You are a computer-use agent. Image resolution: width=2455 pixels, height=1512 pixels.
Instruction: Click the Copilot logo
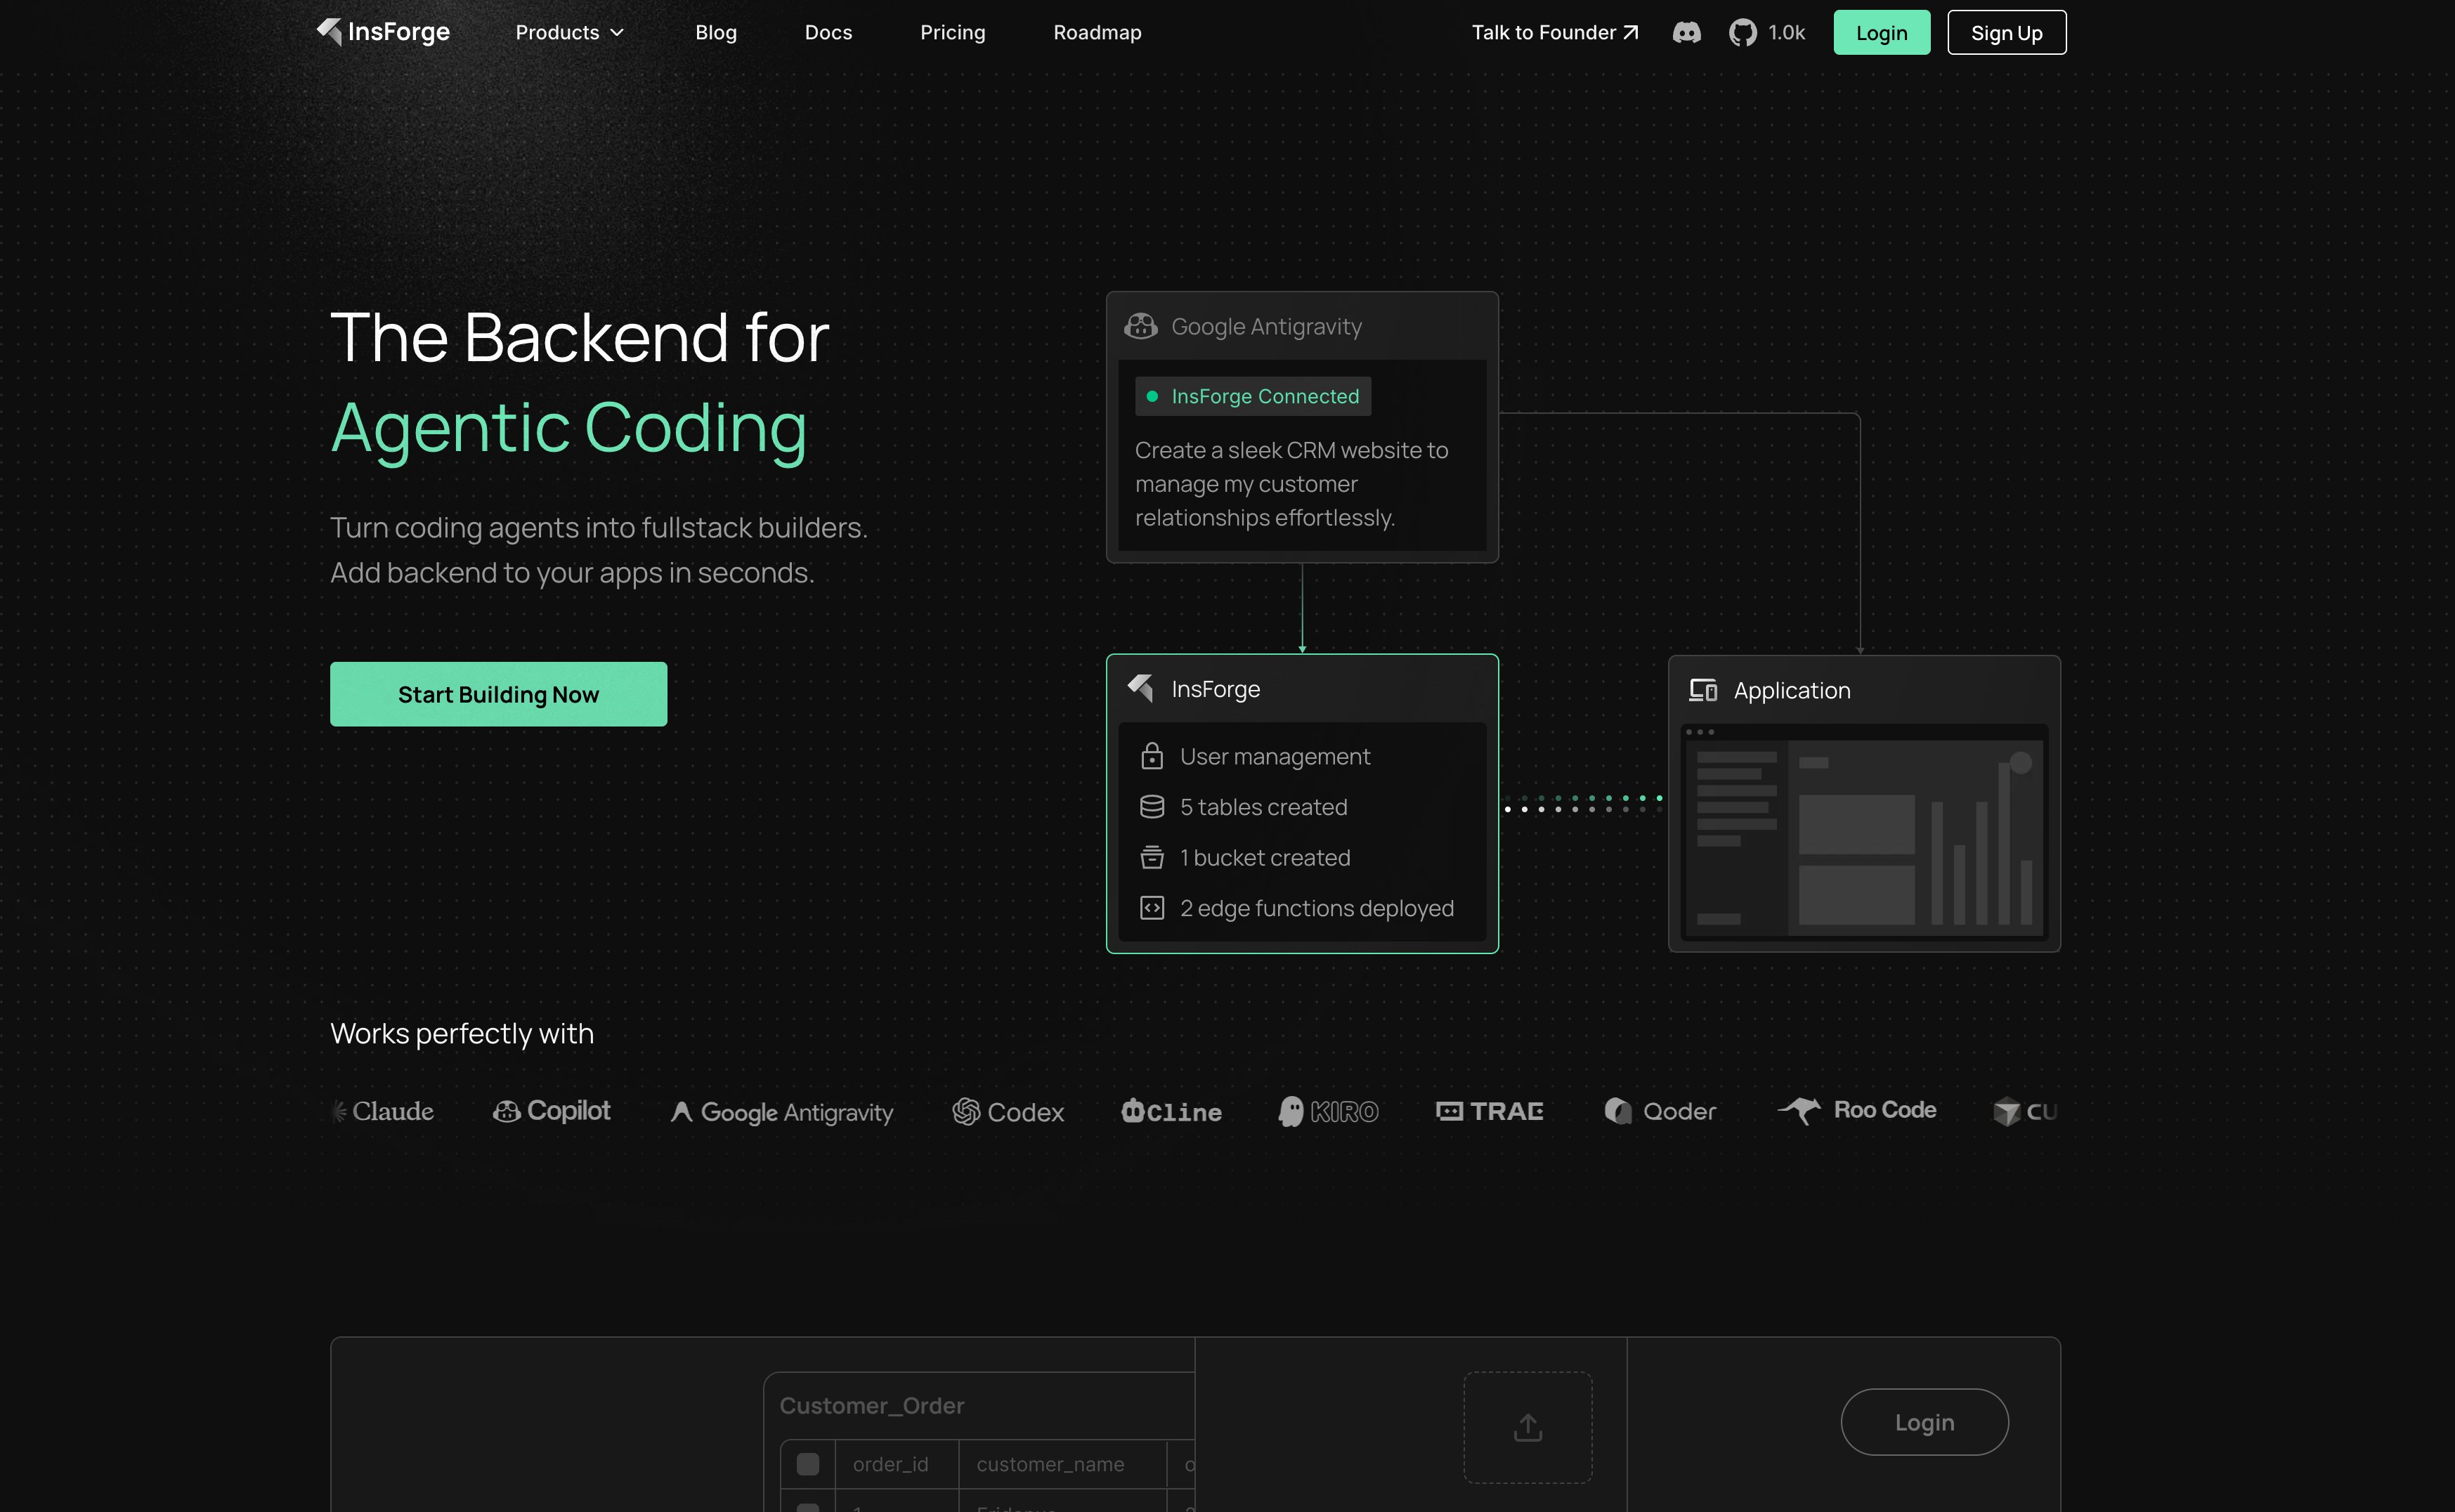click(x=551, y=1111)
